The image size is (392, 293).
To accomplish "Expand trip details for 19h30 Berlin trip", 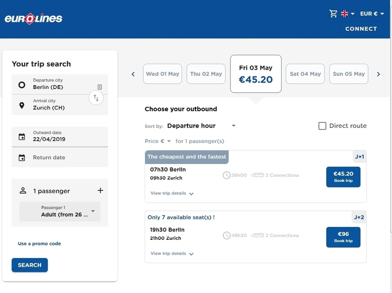I will (x=172, y=254).
